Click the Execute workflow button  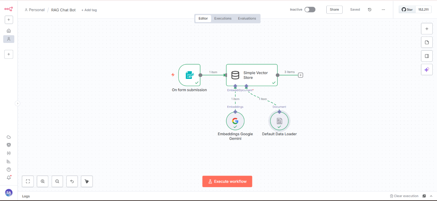click(x=227, y=181)
